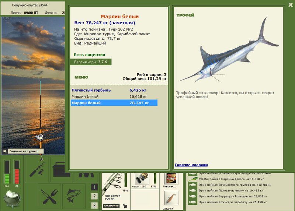The width and height of the screenshot is (295, 211).
Task: Select the reel thumbnail with power 180
Action: (x=142, y=178)
